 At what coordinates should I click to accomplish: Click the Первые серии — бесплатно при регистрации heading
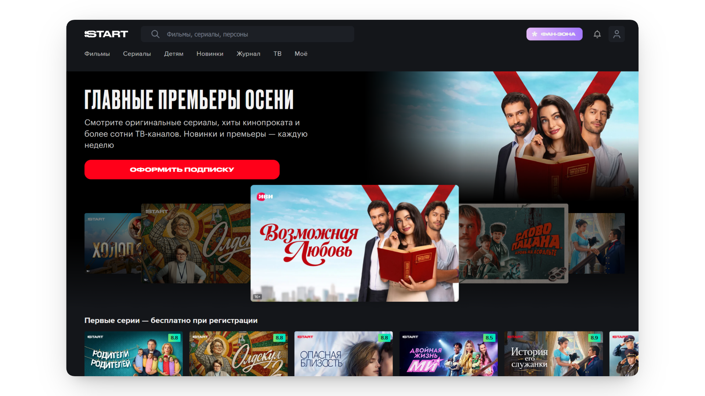171,320
